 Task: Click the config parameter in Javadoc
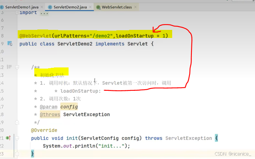69,107
